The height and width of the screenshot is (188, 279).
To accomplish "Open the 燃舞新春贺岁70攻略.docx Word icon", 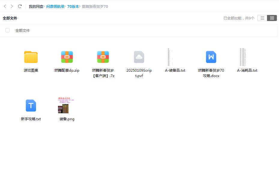I will (x=211, y=57).
